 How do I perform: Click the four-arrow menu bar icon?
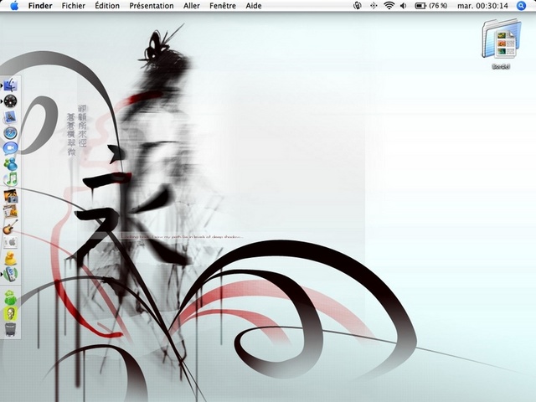(x=374, y=6)
